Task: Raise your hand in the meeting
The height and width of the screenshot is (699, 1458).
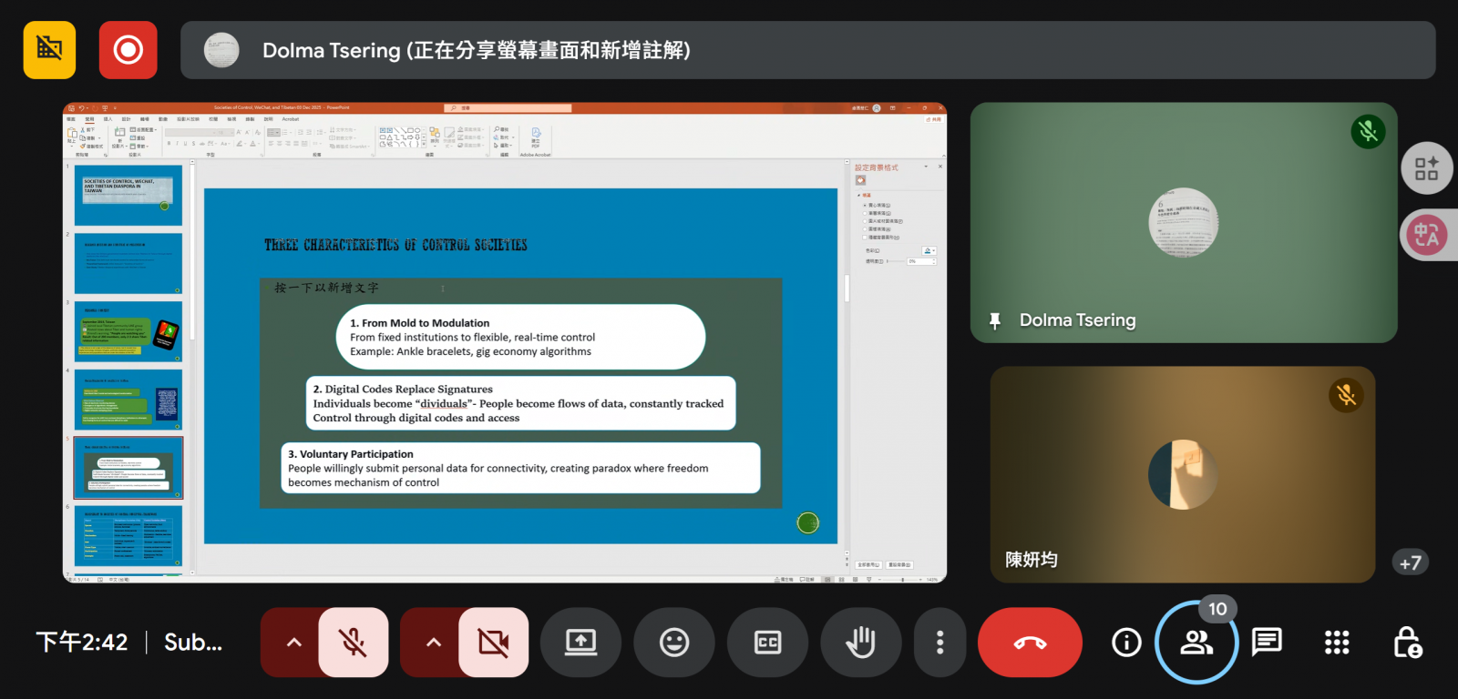Action: click(x=860, y=643)
